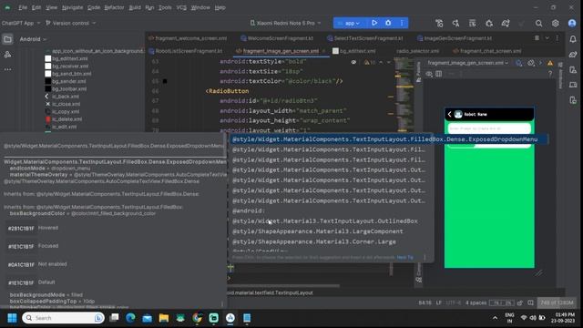Open Search Everywhere magnifier icon
This screenshot has height=328, width=583.
pos(538,24)
